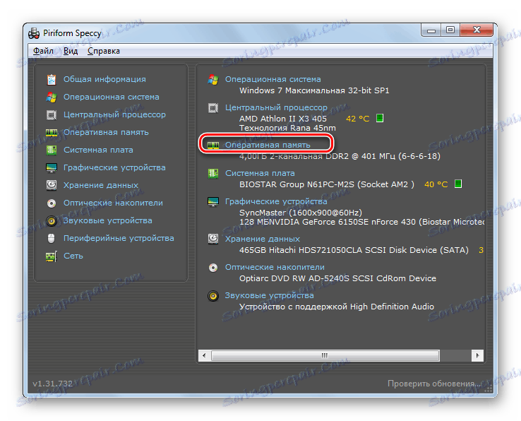
Task: Show Графические устройства sidebar section
Action: pyautogui.click(x=114, y=167)
